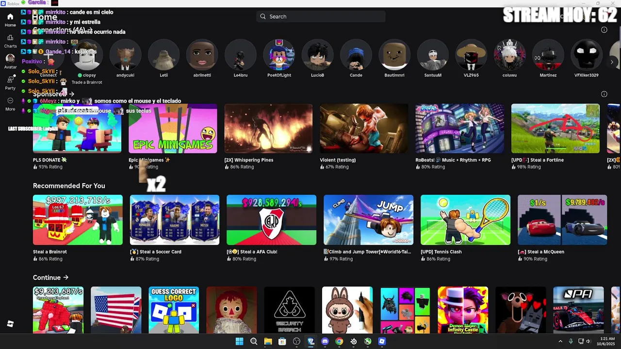Open volume control in system tray
Viewport: 621px width, 349px height.
[x=588, y=342]
